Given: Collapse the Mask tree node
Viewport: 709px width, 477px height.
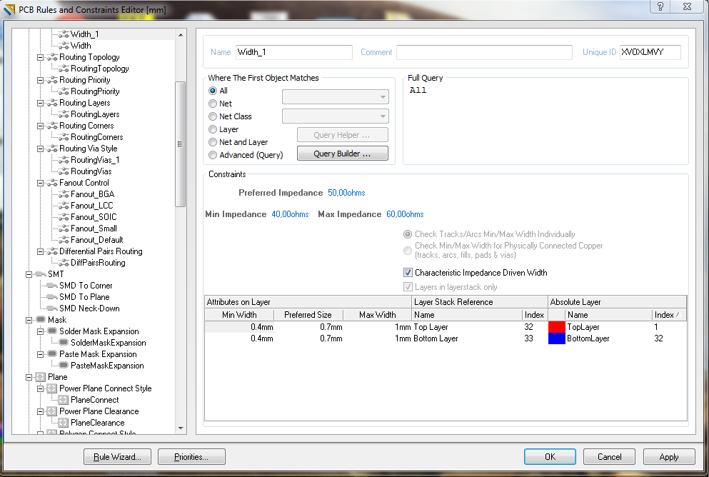Looking at the screenshot, I should (x=29, y=320).
